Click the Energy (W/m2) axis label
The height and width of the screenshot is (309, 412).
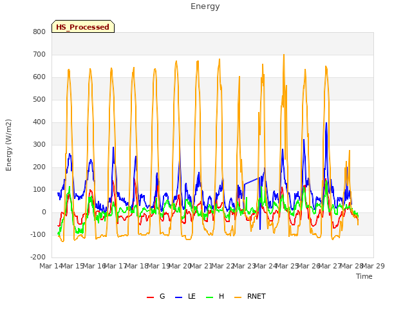(8, 145)
